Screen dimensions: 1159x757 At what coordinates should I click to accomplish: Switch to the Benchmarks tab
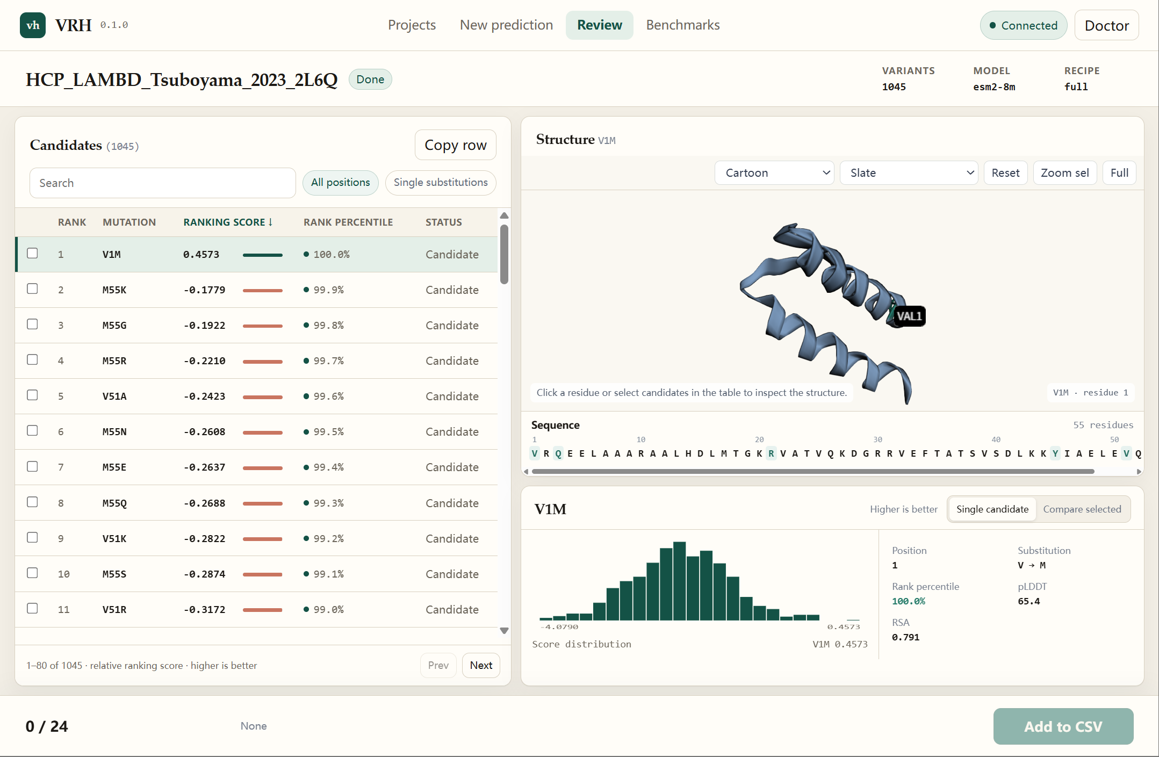[x=682, y=25]
